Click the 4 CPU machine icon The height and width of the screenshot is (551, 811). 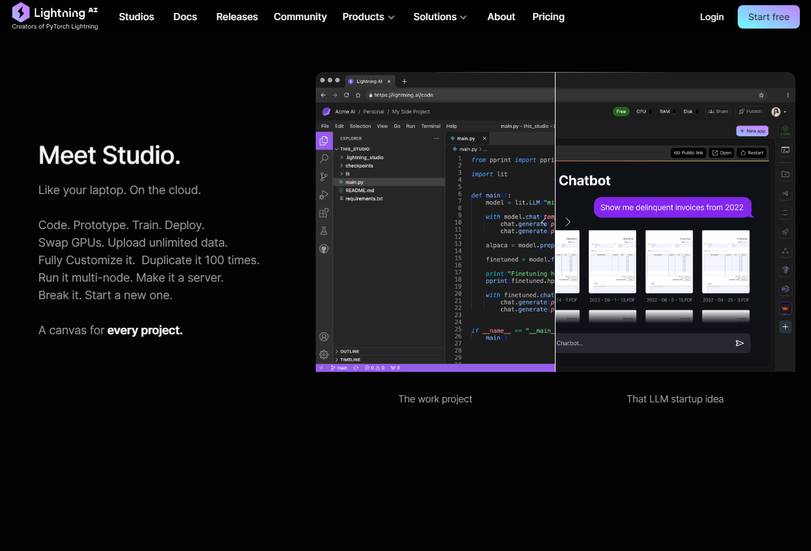click(x=785, y=130)
